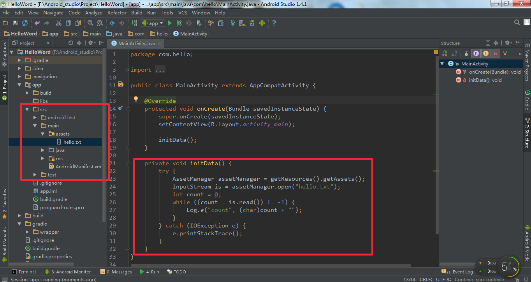Open the AVD Manager icon
Image resolution: width=531 pixels, height=282 pixels.
(242, 23)
